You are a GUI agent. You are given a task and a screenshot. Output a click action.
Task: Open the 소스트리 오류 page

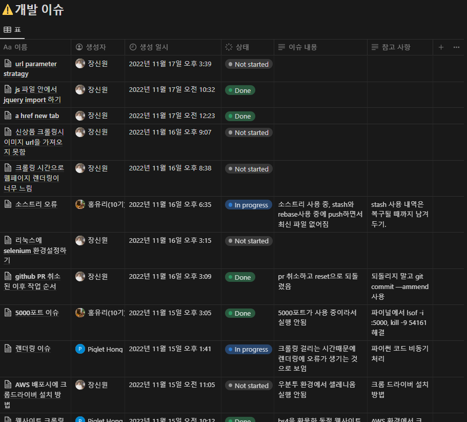[36, 204]
